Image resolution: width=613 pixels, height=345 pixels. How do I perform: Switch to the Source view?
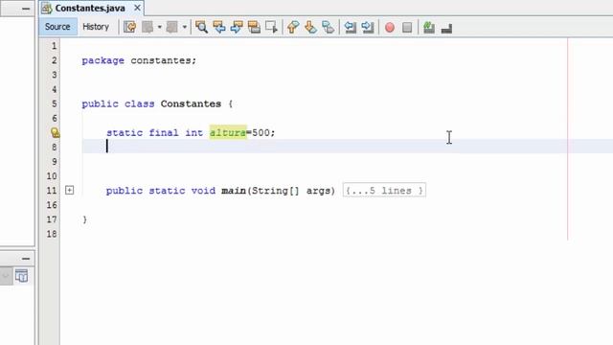[57, 27]
